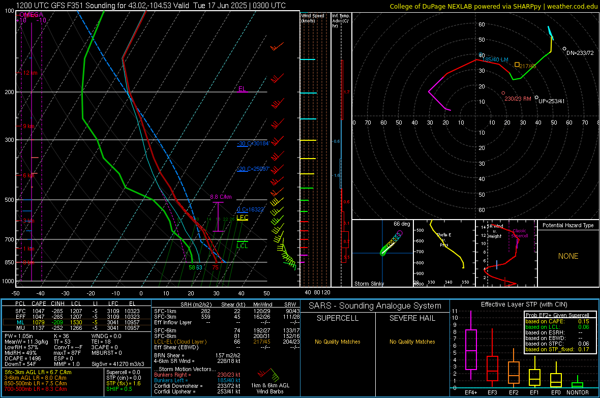Click the green surface dewpoint value 58
The image size is (600, 398).
(192, 267)
